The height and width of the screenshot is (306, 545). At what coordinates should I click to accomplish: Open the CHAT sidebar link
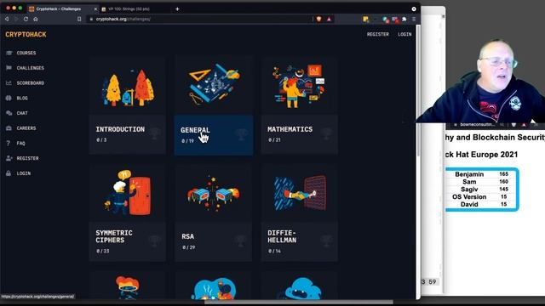(x=22, y=113)
